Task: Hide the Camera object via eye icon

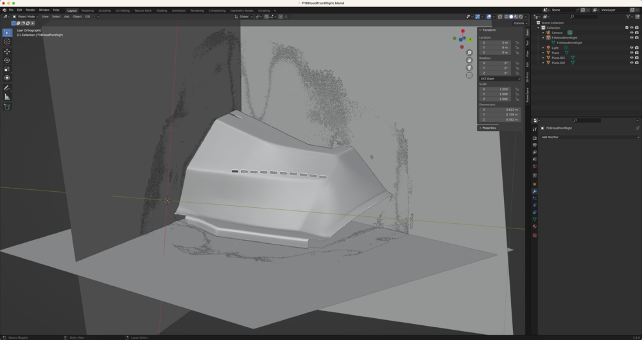Action: tap(632, 33)
